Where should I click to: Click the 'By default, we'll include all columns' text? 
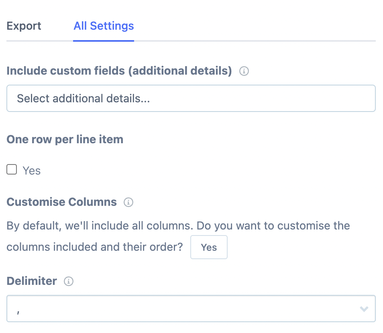coord(98,225)
